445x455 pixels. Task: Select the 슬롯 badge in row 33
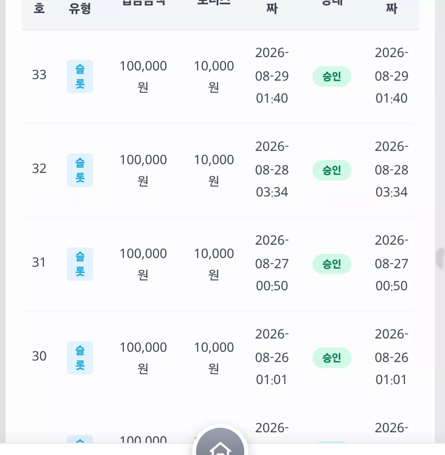(x=80, y=76)
